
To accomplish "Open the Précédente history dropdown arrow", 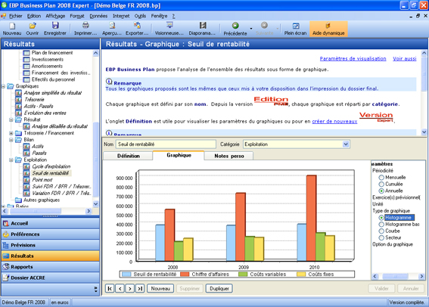I will click(x=251, y=29).
